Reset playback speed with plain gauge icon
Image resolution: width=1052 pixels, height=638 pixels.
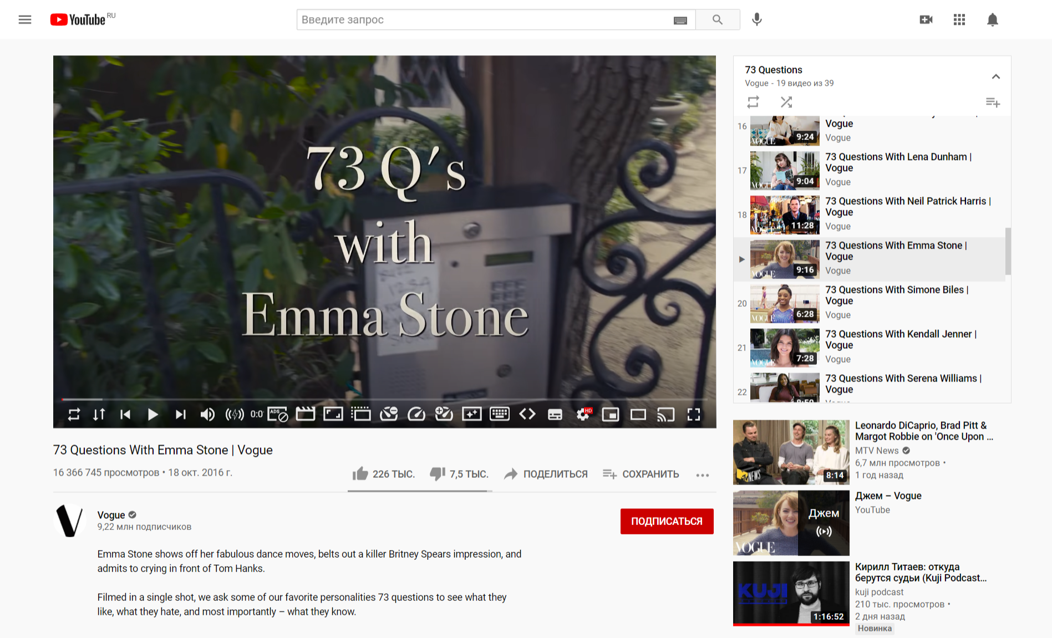pos(416,414)
